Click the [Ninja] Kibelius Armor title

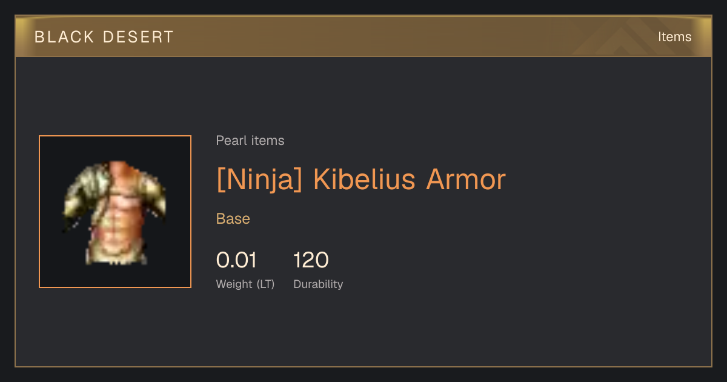click(x=361, y=179)
